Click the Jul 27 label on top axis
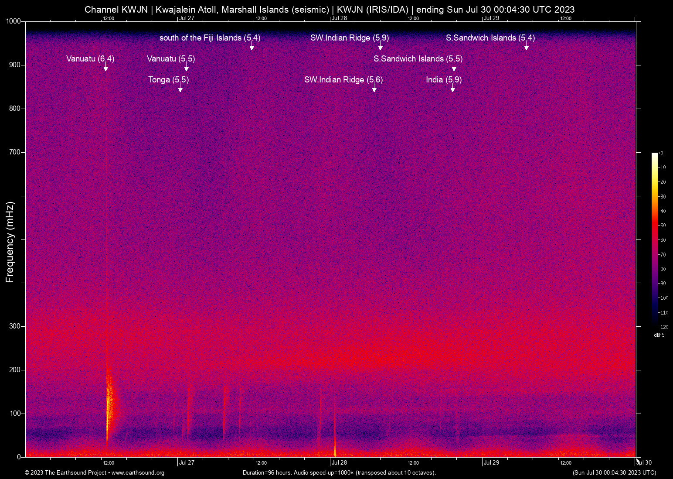This screenshot has height=479, width=673. (187, 18)
